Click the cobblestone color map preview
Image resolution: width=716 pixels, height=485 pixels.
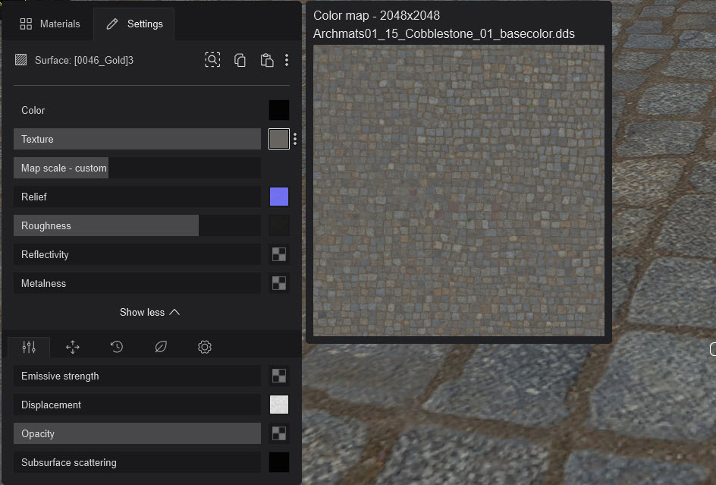[458, 190]
